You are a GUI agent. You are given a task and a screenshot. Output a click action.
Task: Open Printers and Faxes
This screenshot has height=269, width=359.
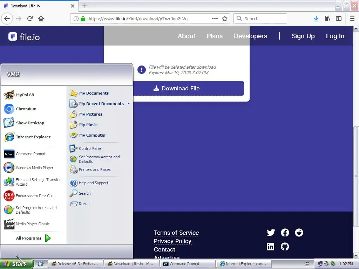coord(90,170)
